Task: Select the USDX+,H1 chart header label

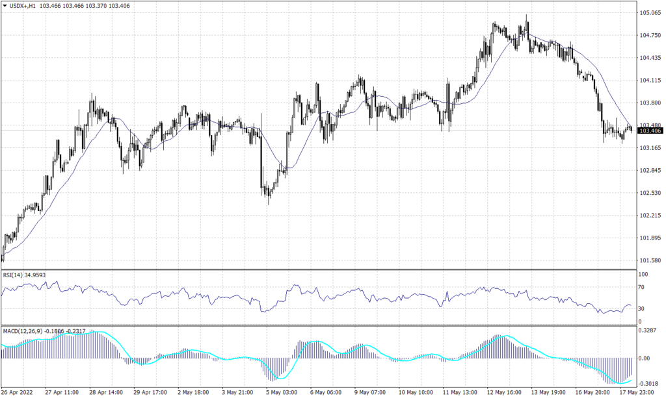Action: click(23, 5)
